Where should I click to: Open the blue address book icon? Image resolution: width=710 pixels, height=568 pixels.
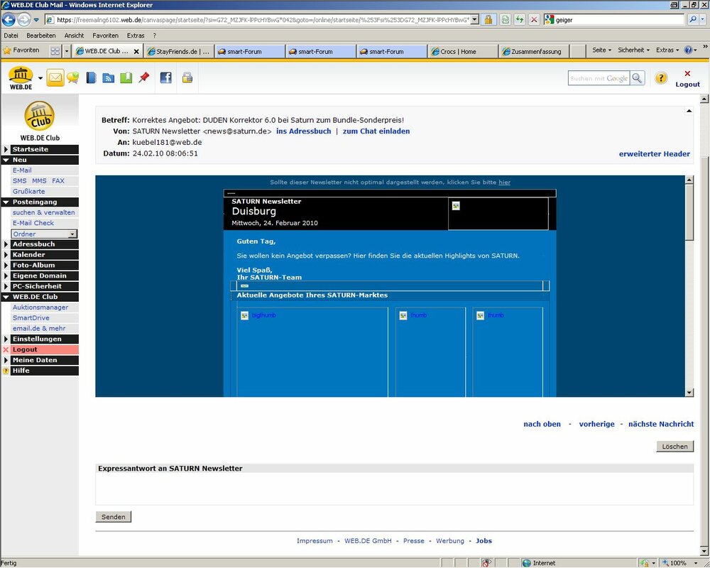92,78
